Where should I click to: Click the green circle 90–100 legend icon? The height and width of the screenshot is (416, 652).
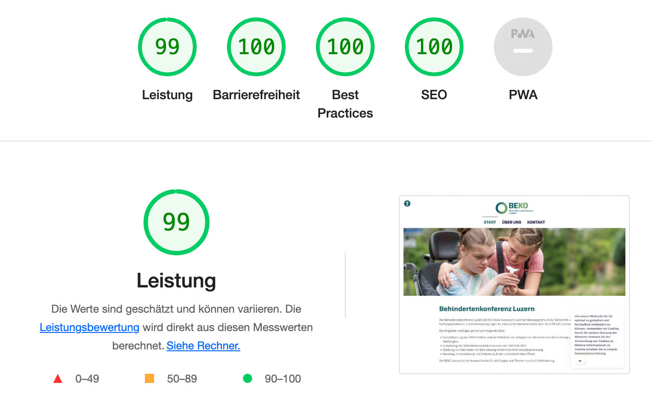(248, 378)
